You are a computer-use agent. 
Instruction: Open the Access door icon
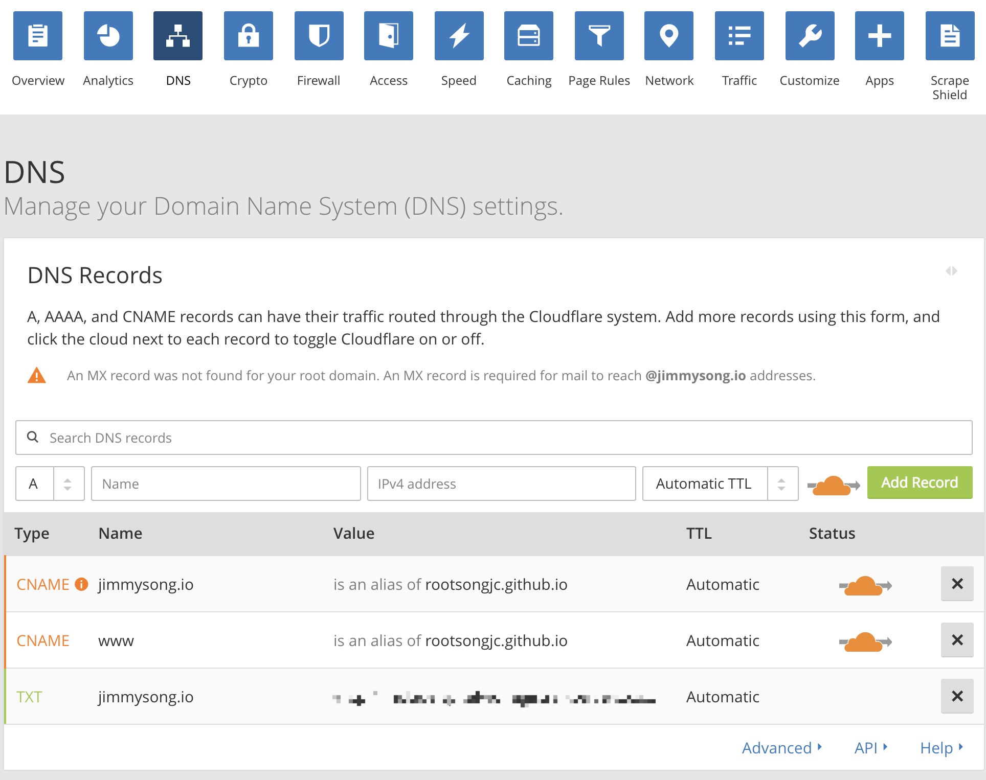389,36
